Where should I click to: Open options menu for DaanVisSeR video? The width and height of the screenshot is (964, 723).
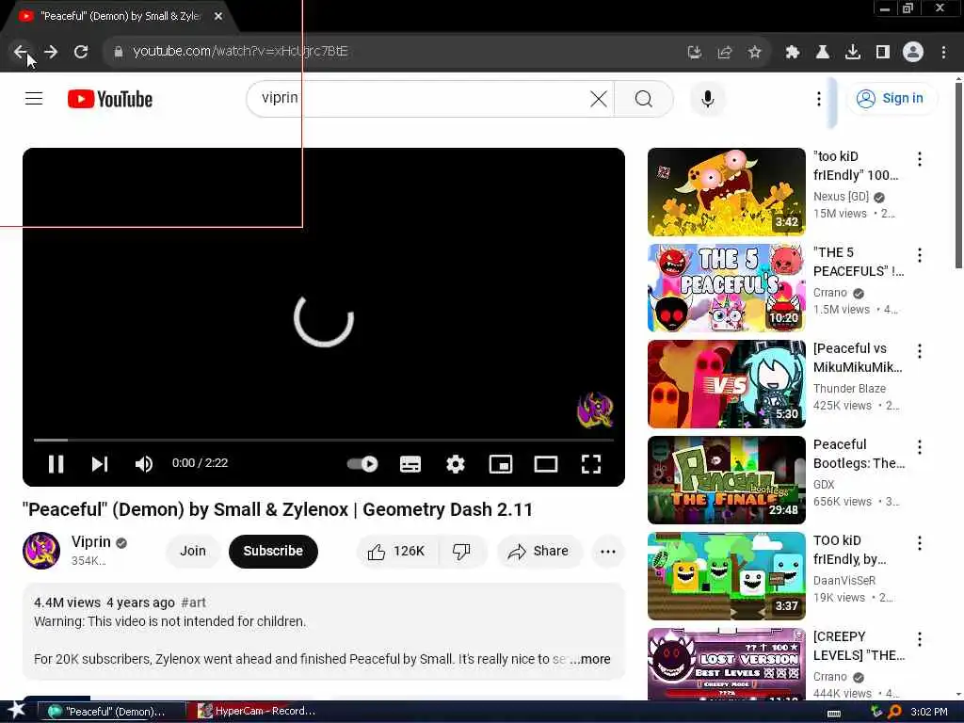point(919,543)
